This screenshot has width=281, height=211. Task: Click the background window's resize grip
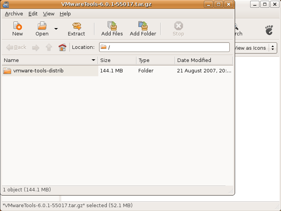coord(277,207)
